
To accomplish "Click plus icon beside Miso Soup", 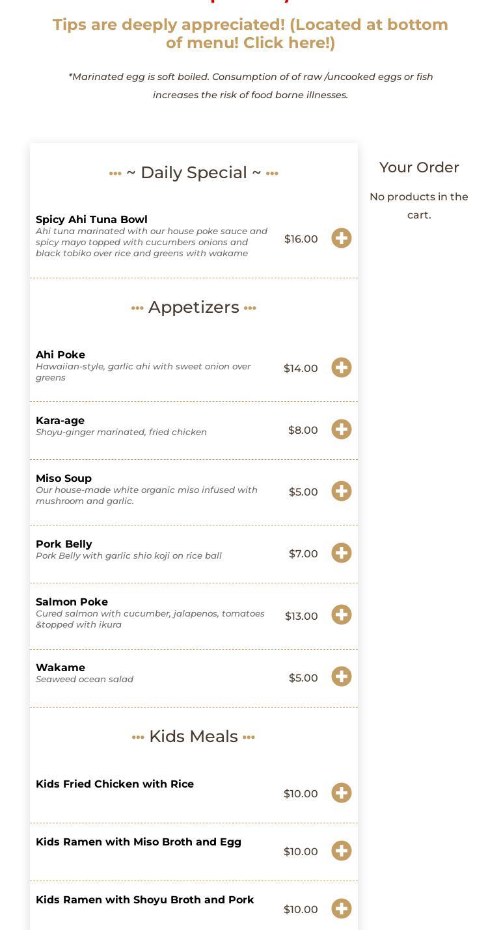I will (x=342, y=491).
